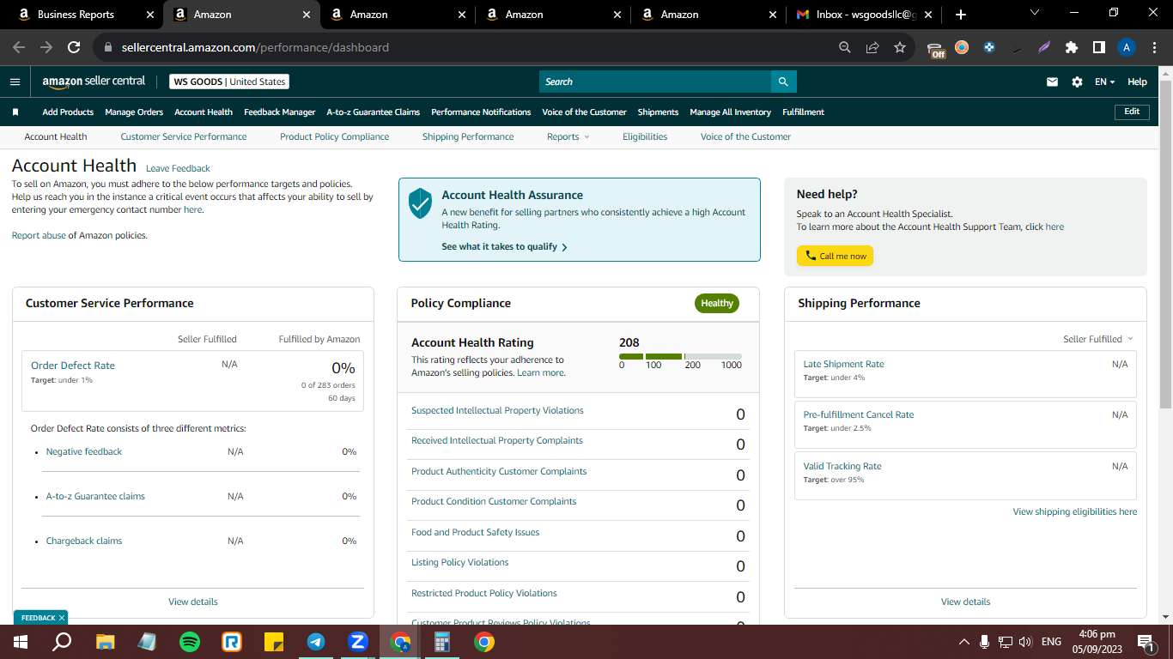The image size is (1173, 659).
Task: Open the Seller Central hamburger menu
Action: pos(15,82)
